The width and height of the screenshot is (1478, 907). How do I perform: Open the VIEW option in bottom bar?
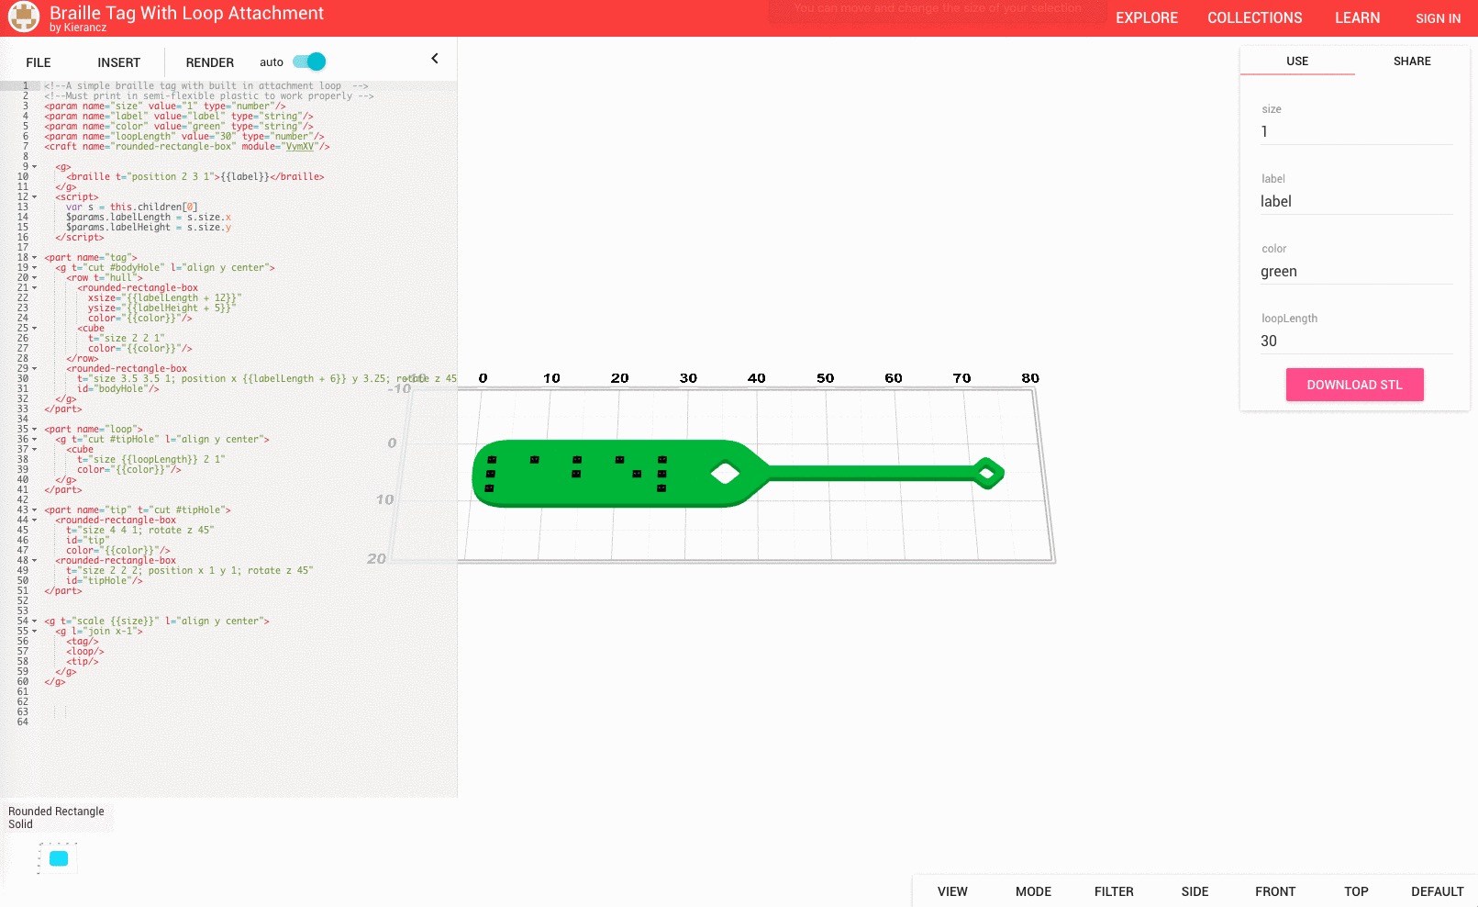click(952, 891)
